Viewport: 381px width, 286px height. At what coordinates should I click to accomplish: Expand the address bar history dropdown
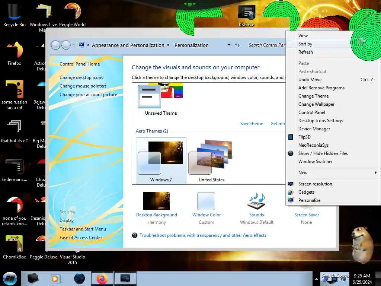pos(229,45)
